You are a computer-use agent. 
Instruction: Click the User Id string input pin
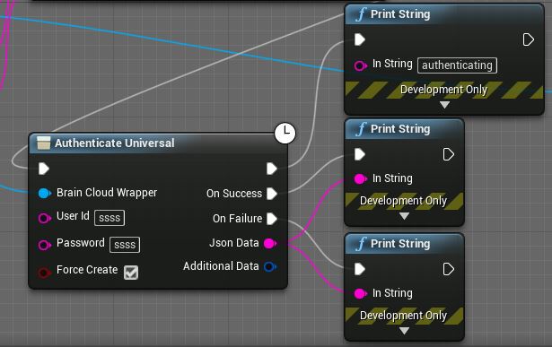pyautogui.click(x=45, y=218)
